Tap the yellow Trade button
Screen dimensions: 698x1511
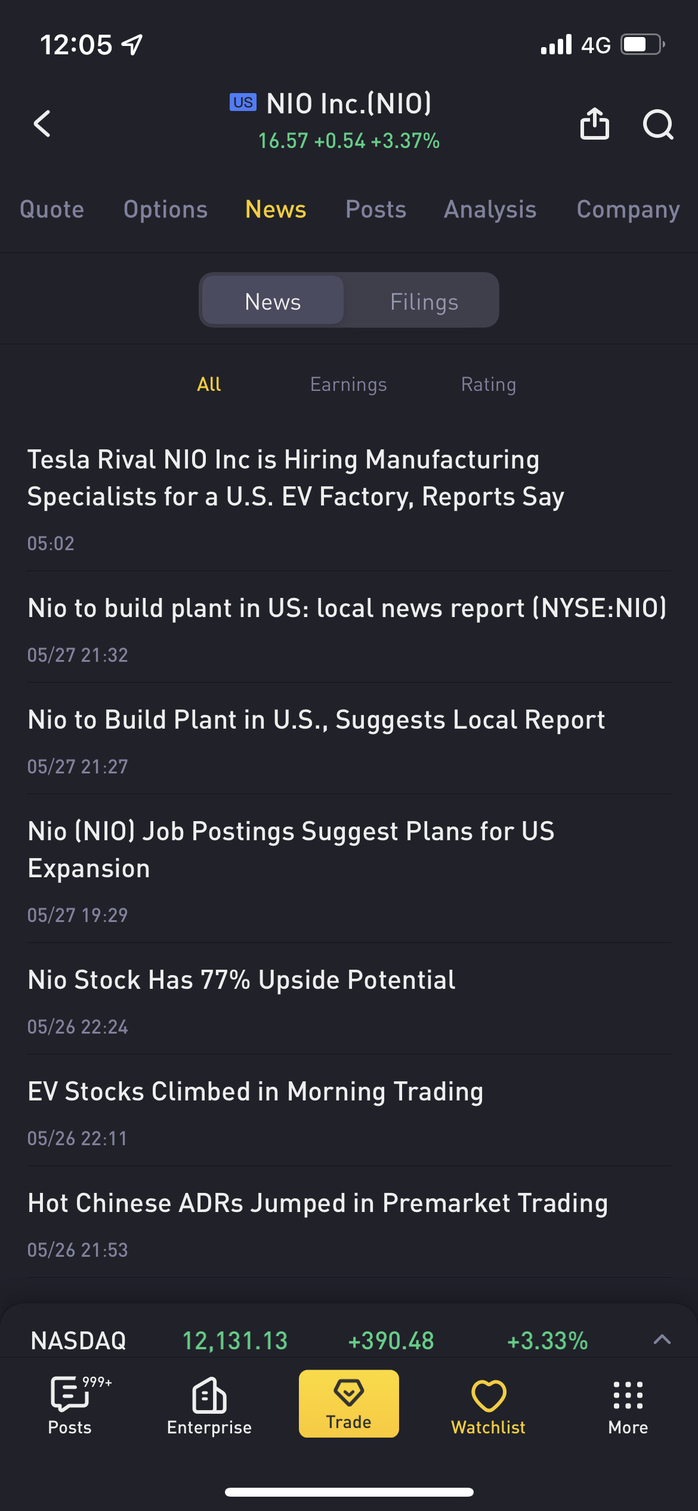(349, 1403)
